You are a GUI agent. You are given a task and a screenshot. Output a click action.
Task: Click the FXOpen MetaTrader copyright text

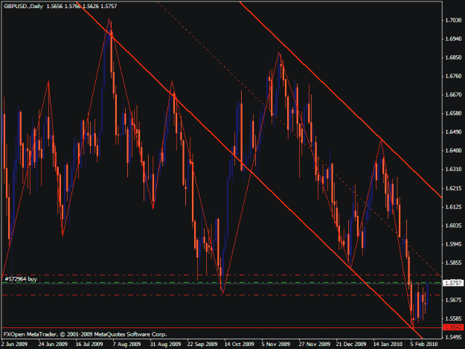(85, 334)
